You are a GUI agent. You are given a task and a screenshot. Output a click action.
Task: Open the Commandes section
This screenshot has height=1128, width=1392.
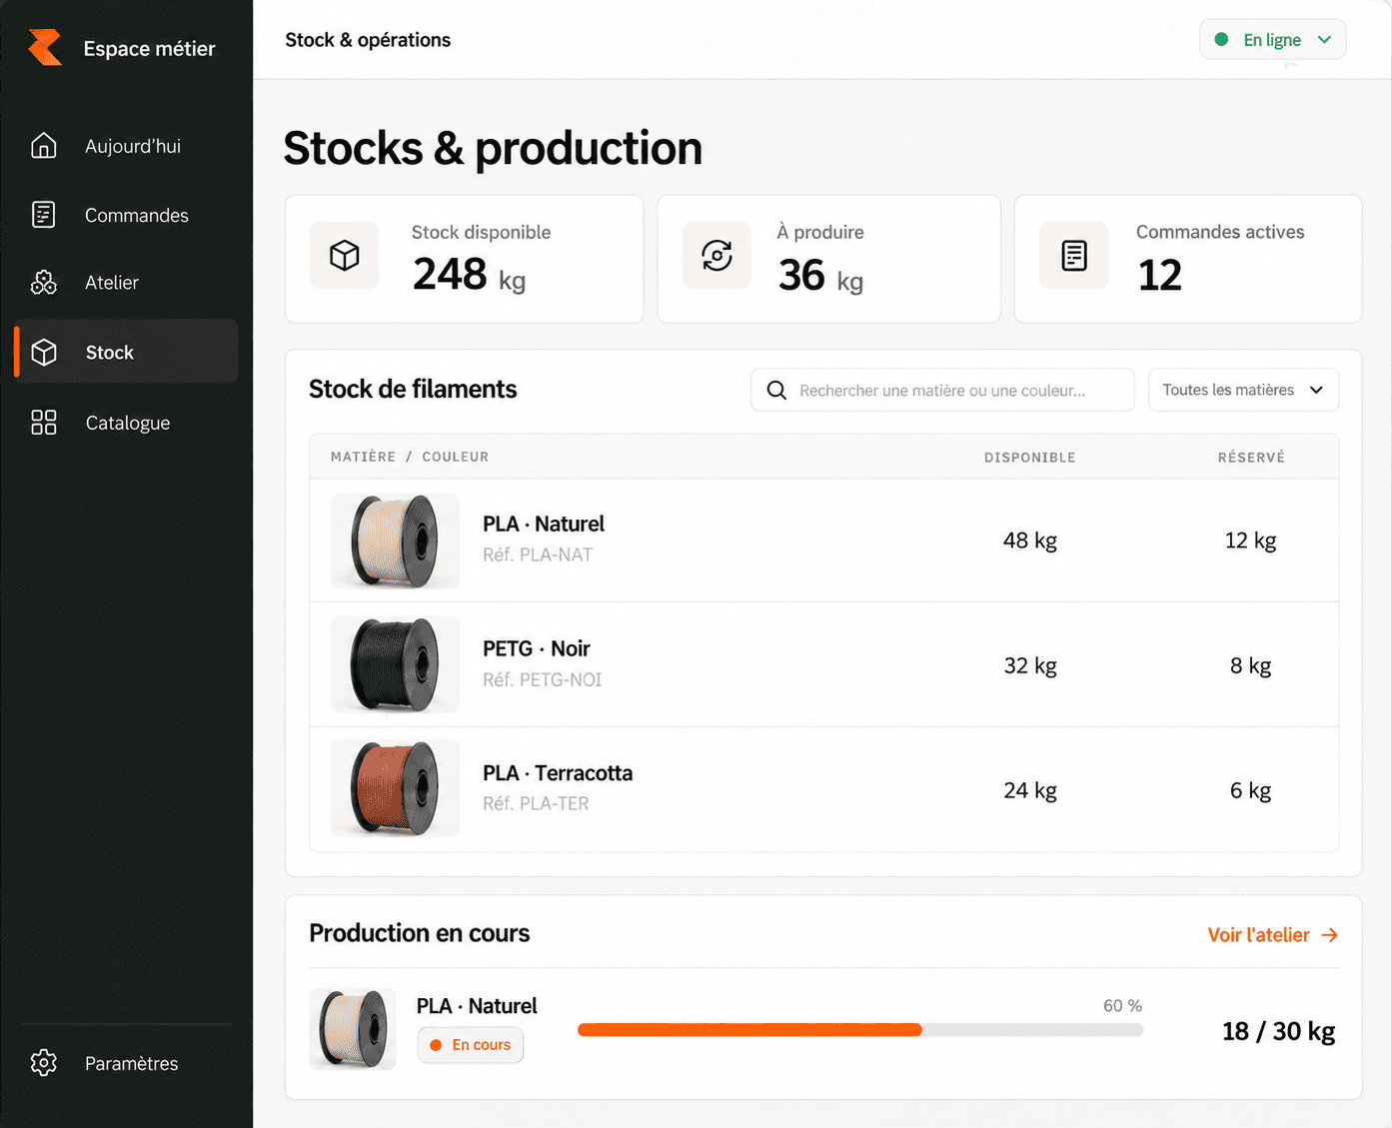pos(126,215)
